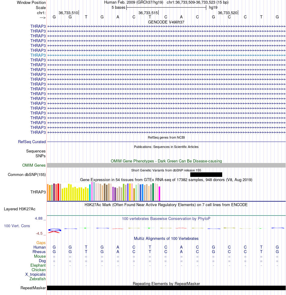
Task: Click the 'Window Position' label
Action: coord(31,3)
